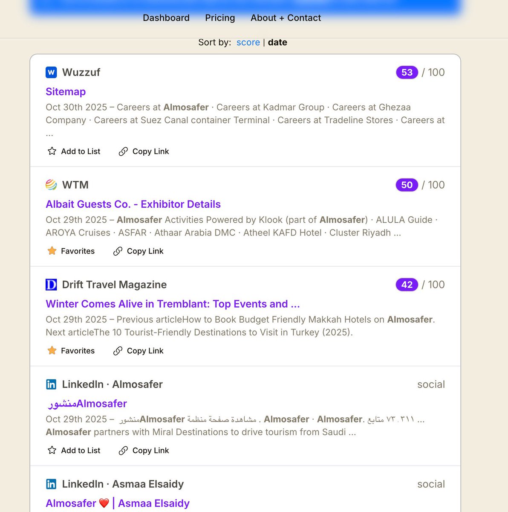Image resolution: width=508 pixels, height=512 pixels.
Task: Click Drift snippet about Makkah Hotels
Action: click(x=240, y=326)
